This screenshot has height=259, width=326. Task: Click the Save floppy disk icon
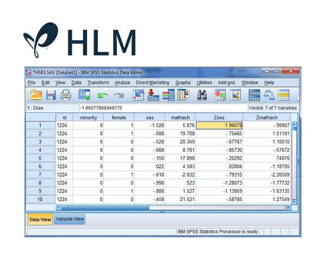pos(51,95)
